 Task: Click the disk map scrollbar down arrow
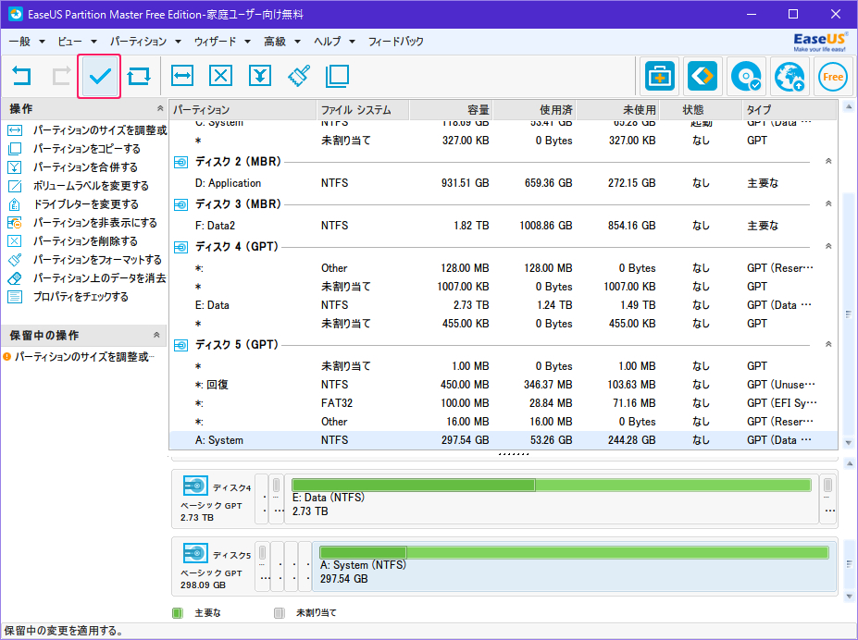click(849, 596)
